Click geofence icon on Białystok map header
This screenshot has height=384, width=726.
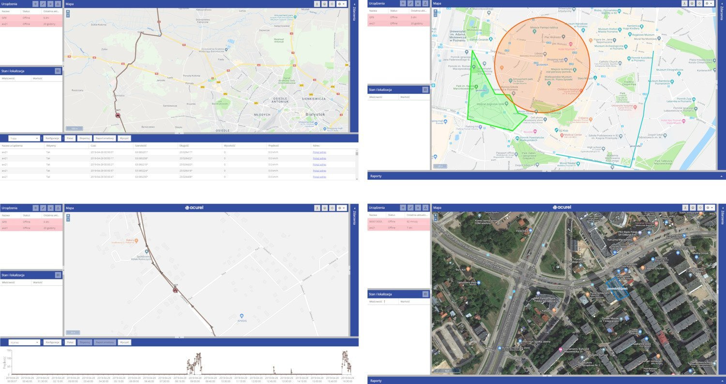[x=324, y=3]
